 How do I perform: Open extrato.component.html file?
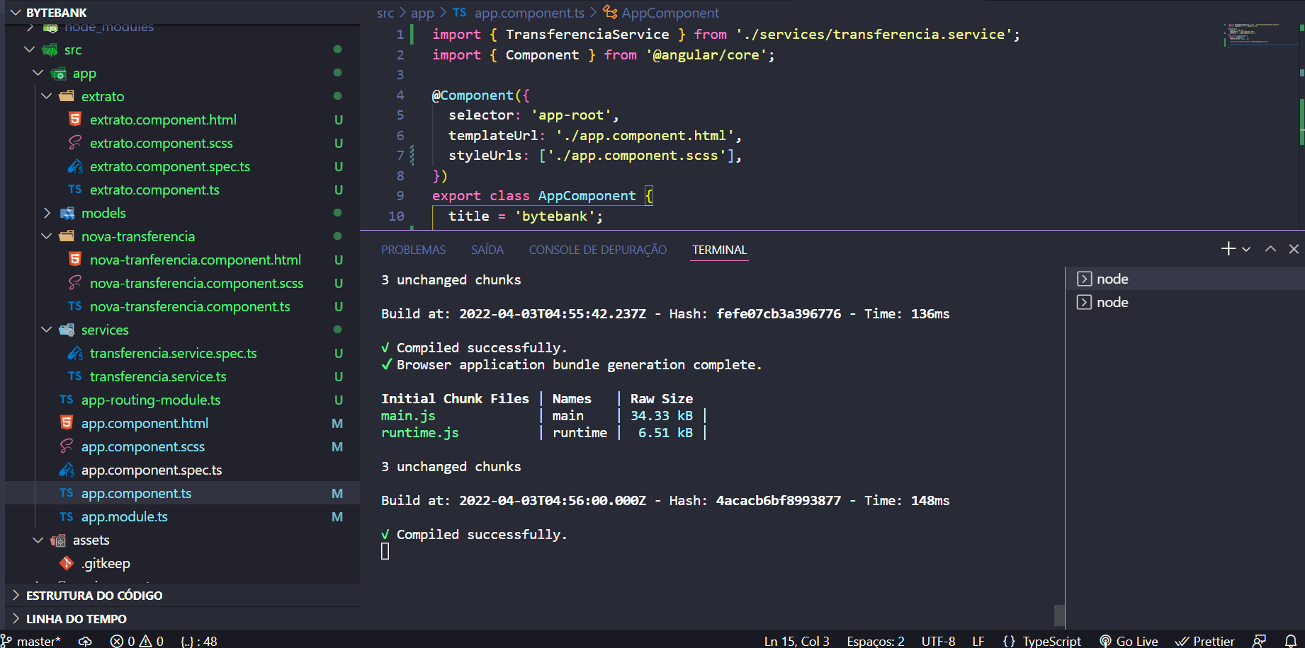click(x=163, y=120)
